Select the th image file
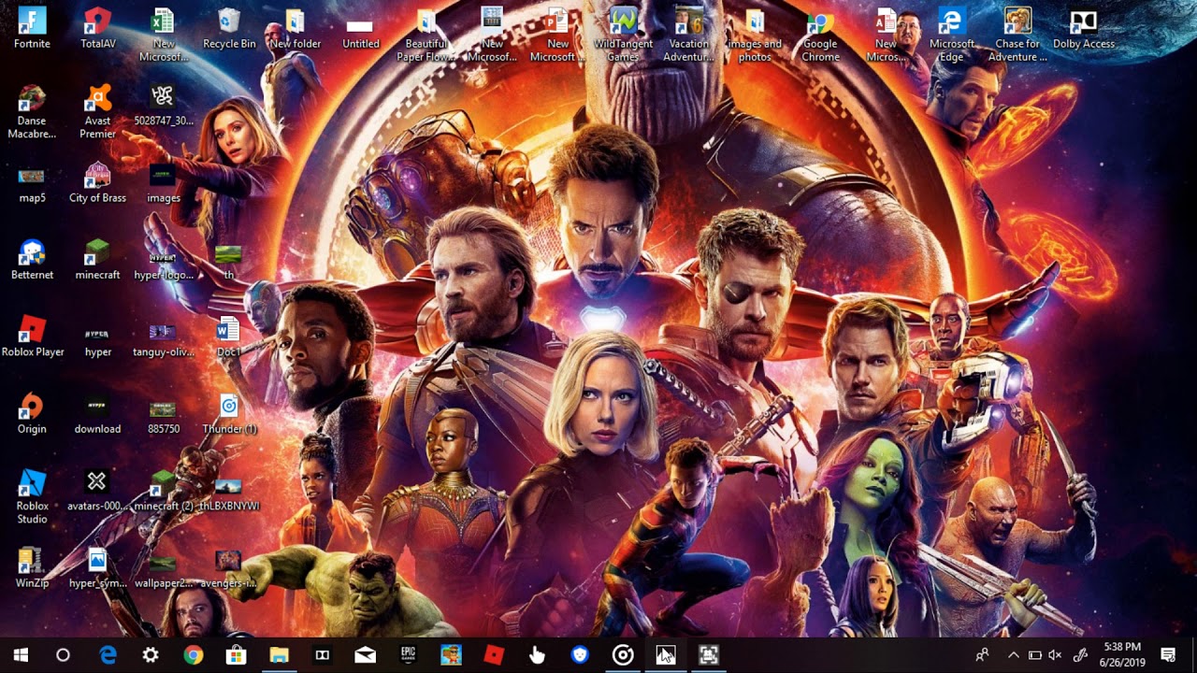 (x=228, y=259)
